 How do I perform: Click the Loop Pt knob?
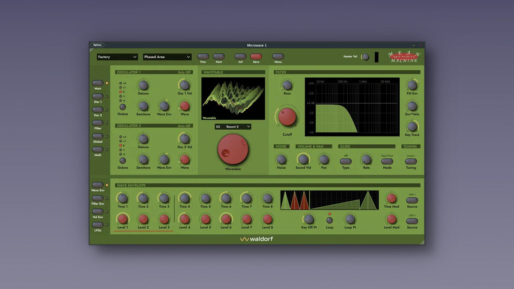[350, 219]
